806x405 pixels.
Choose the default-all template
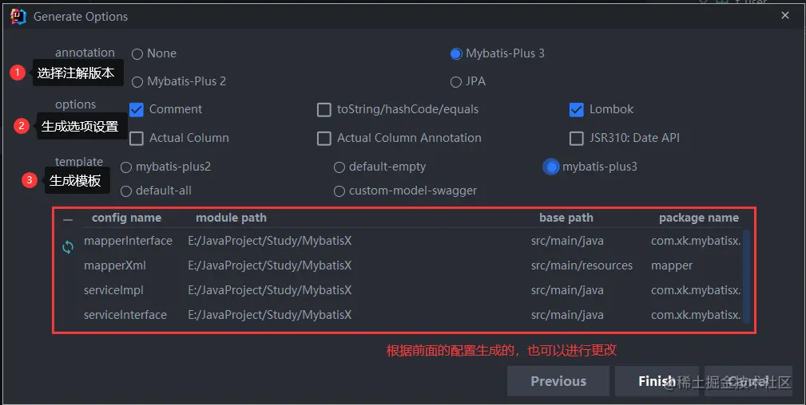tap(126, 191)
